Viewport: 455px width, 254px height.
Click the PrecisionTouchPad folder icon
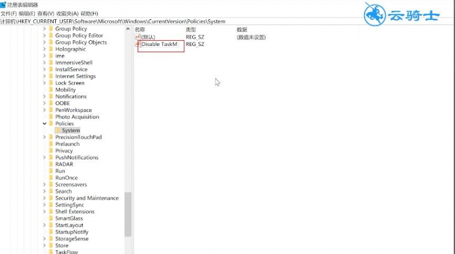pyautogui.click(x=51, y=137)
